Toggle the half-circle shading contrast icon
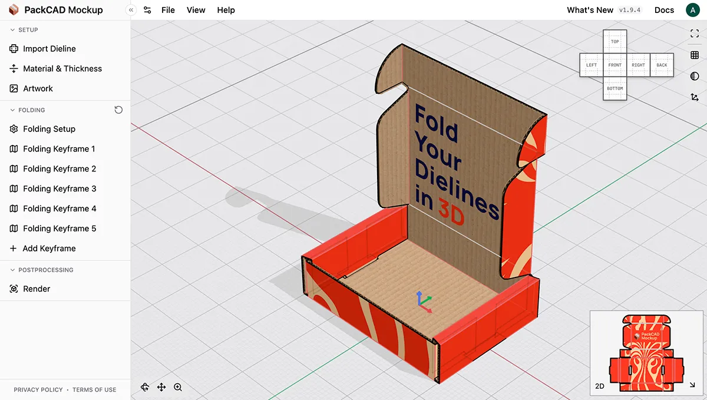 point(695,76)
